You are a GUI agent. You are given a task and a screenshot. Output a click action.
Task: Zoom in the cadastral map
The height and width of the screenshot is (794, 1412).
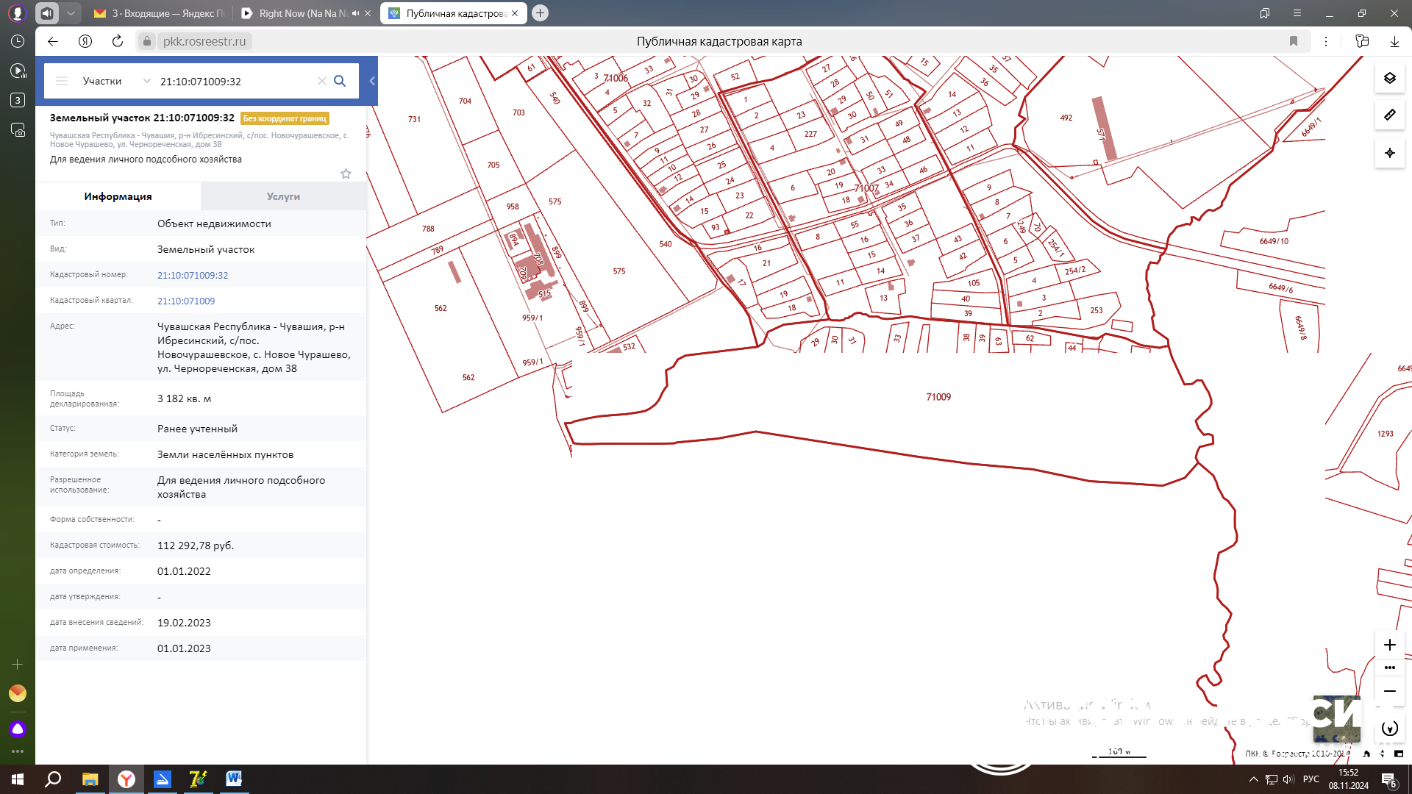(1389, 645)
